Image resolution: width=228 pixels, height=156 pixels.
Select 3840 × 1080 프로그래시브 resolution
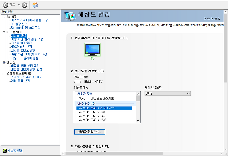(97, 98)
